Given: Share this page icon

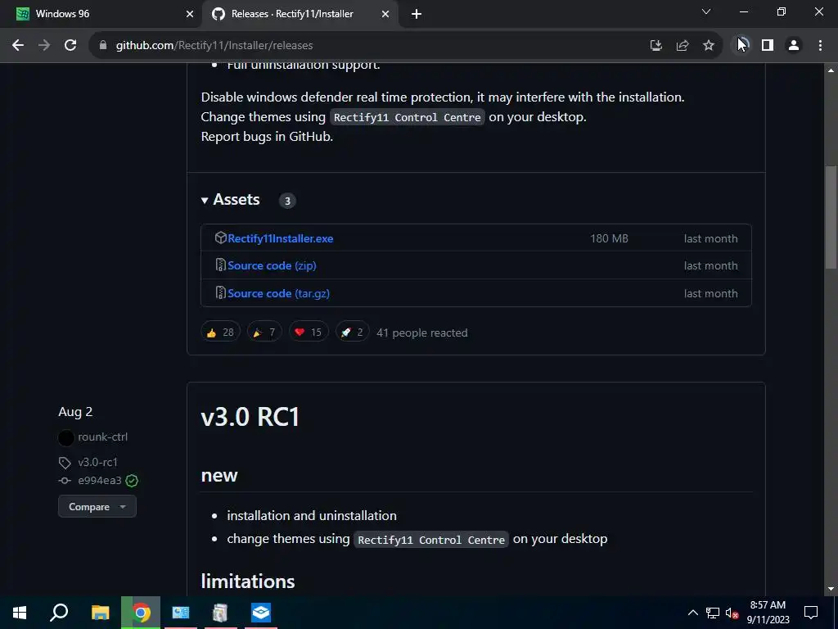Looking at the screenshot, I should (x=682, y=46).
